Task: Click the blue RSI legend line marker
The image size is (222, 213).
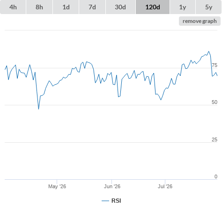Action: click(x=105, y=201)
